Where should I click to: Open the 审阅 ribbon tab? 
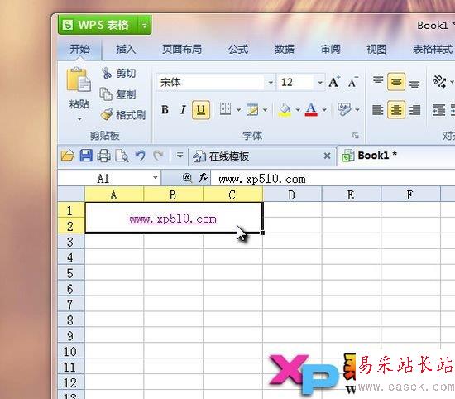coord(331,49)
